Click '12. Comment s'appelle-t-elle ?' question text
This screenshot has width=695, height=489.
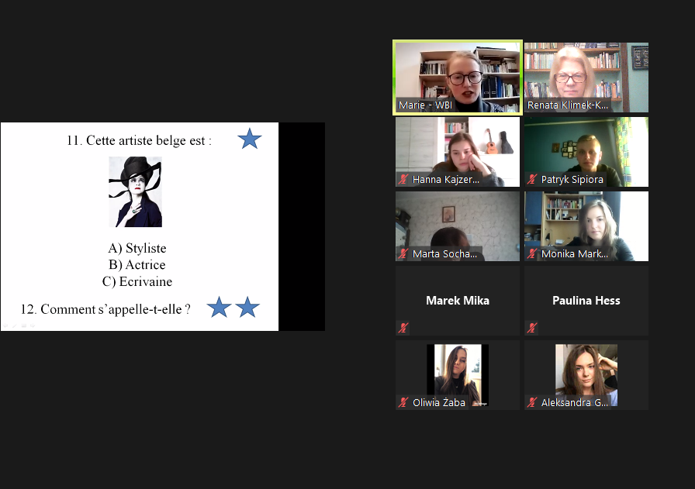pyautogui.click(x=105, y=309)
